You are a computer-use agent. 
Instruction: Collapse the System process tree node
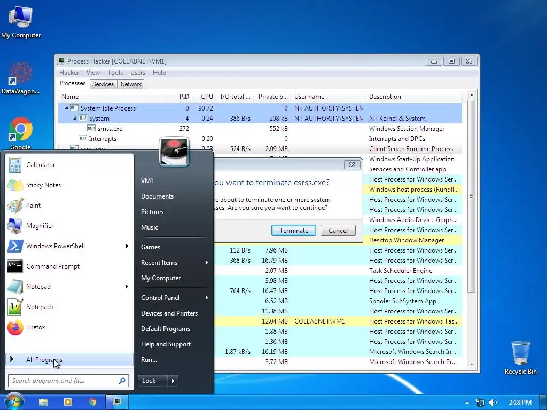pos(75,119)
